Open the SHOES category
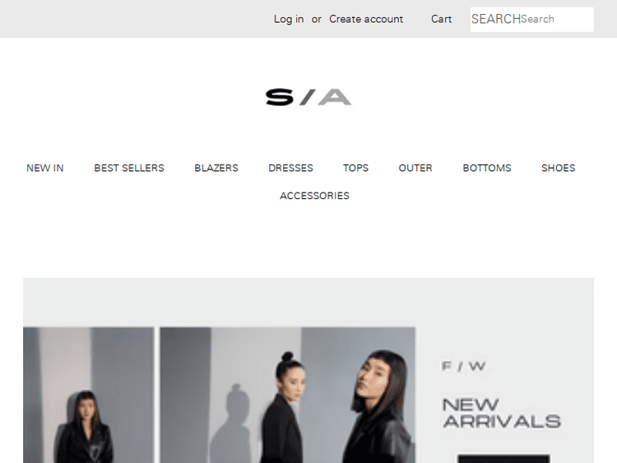This screenshot has width=617, height=463. point(558,168)
